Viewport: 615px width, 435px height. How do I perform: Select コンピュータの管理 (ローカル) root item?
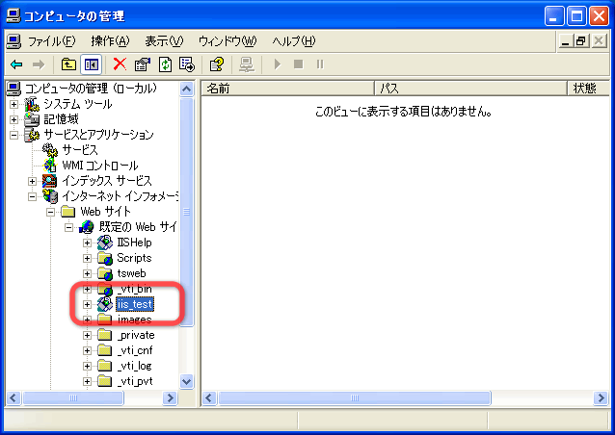click(x=91, y=89)
